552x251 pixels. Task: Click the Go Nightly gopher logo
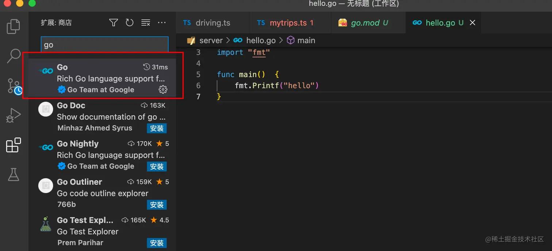pyautogui.click(x=46, y=147)
